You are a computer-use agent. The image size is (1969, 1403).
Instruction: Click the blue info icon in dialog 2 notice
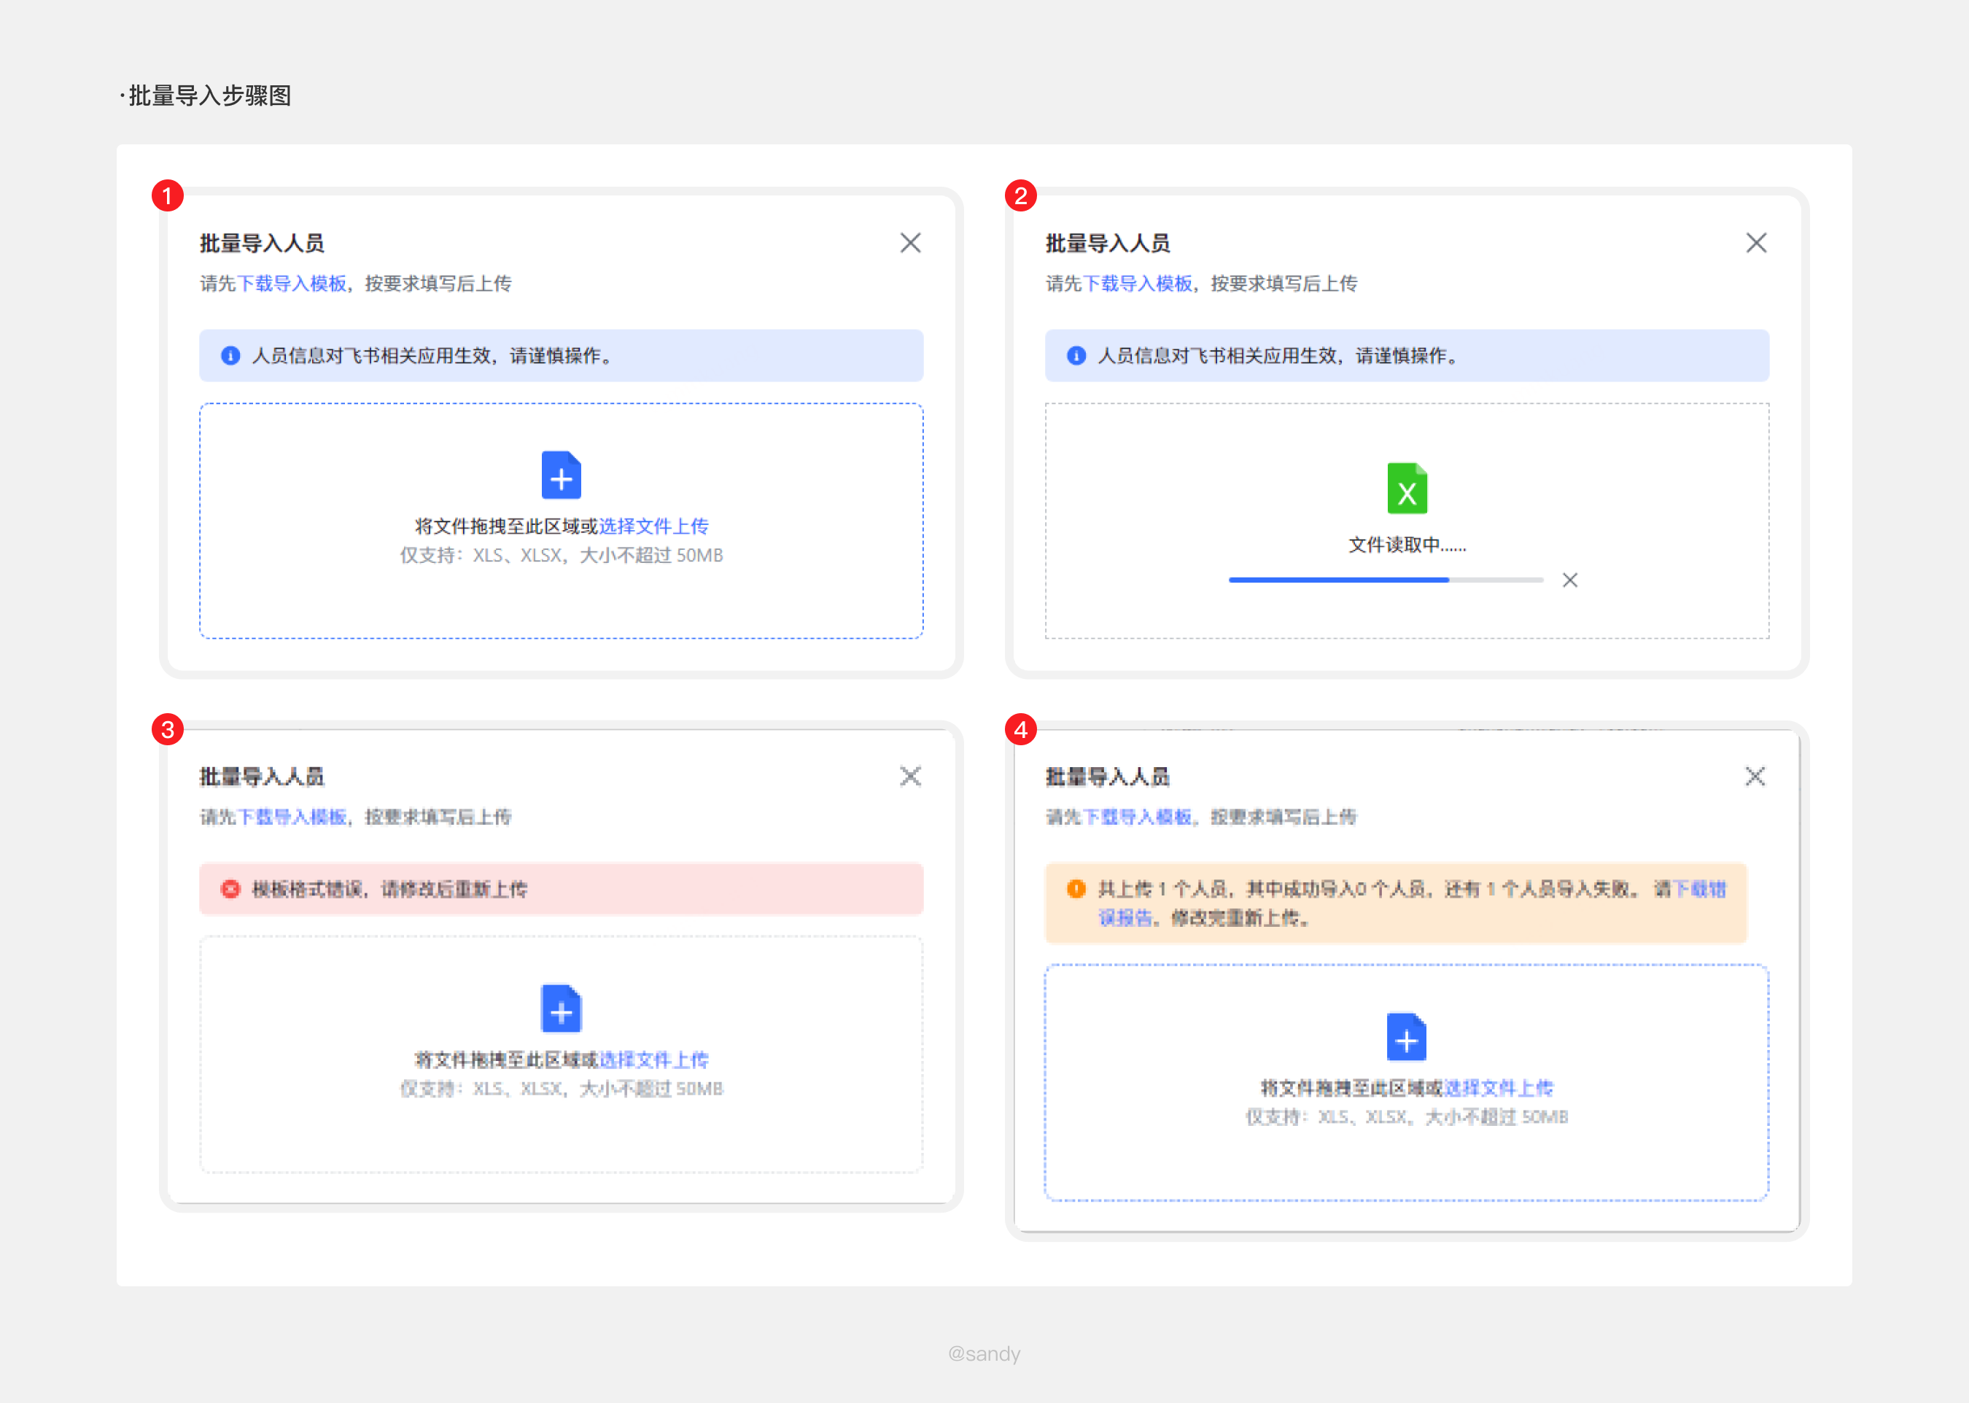[x=1076, y=355]
